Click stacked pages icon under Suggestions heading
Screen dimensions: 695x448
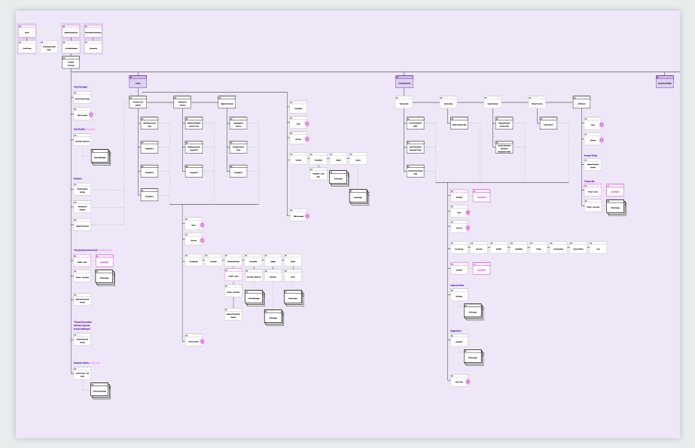pyautogui.click(x=473, y=358)
